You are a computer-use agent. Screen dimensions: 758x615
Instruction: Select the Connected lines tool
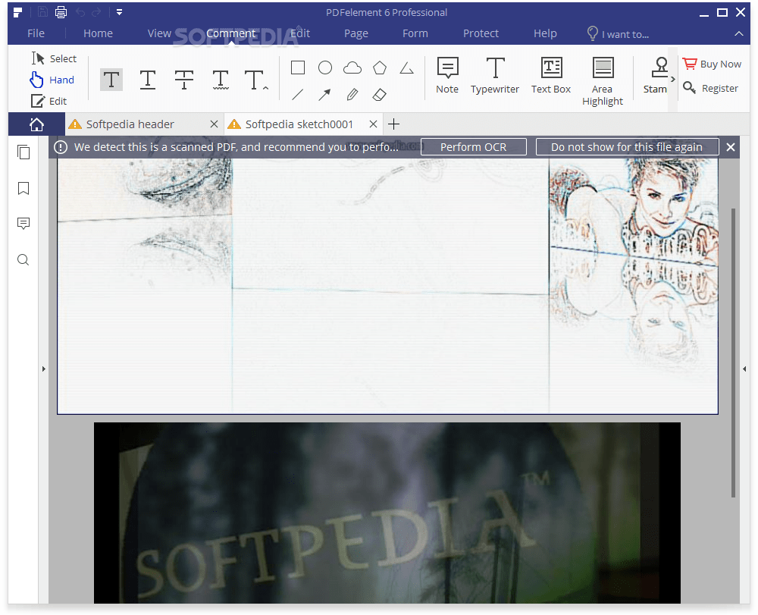click(406, 67)
